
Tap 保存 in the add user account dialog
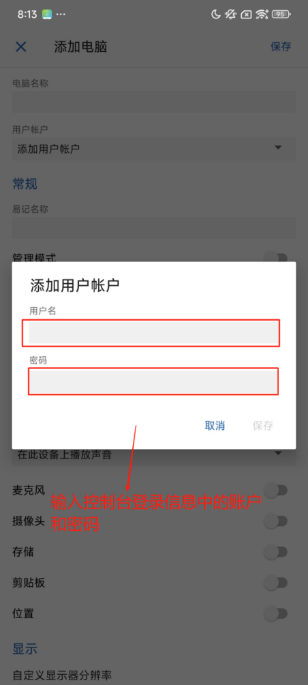click(x=262, y=426)
